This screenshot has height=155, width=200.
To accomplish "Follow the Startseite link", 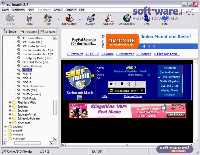I will pos(75,54).
